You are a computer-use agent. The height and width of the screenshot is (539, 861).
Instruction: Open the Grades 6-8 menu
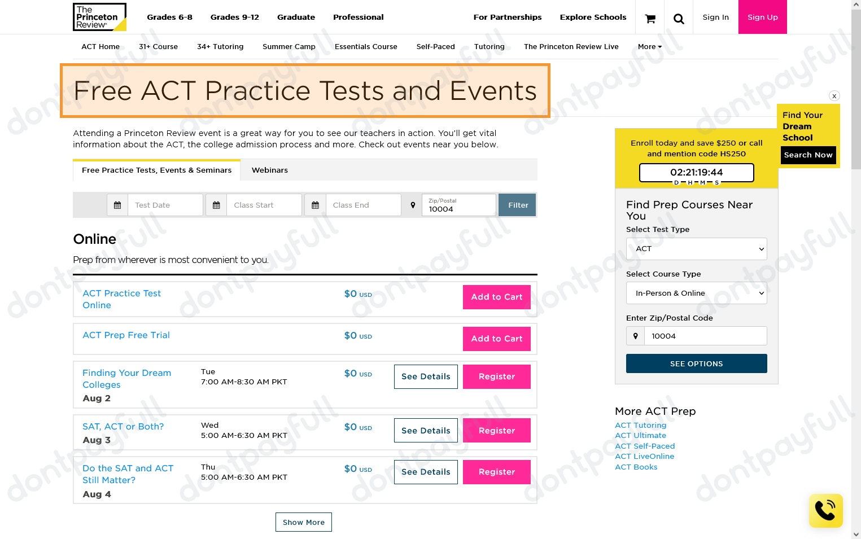pyautogui.click(x=169, y=17)
